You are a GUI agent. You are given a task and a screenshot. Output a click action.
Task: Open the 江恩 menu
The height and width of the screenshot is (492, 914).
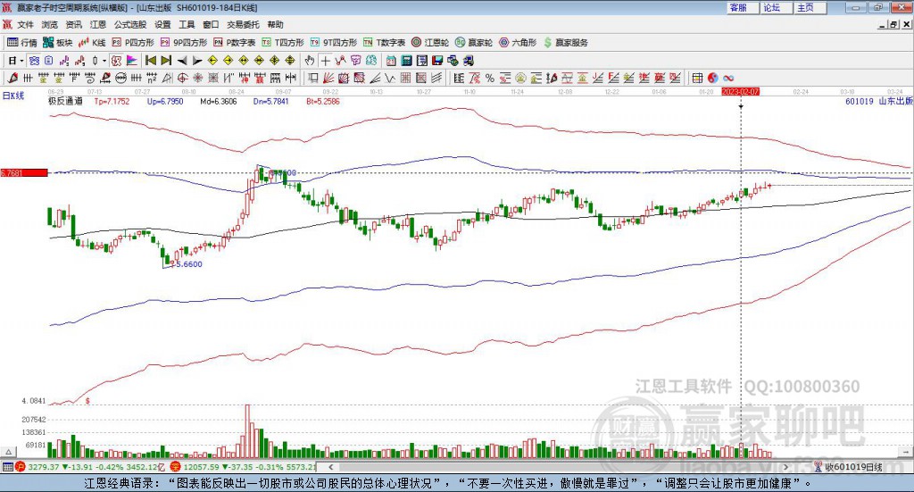click(x=98, y=25)
